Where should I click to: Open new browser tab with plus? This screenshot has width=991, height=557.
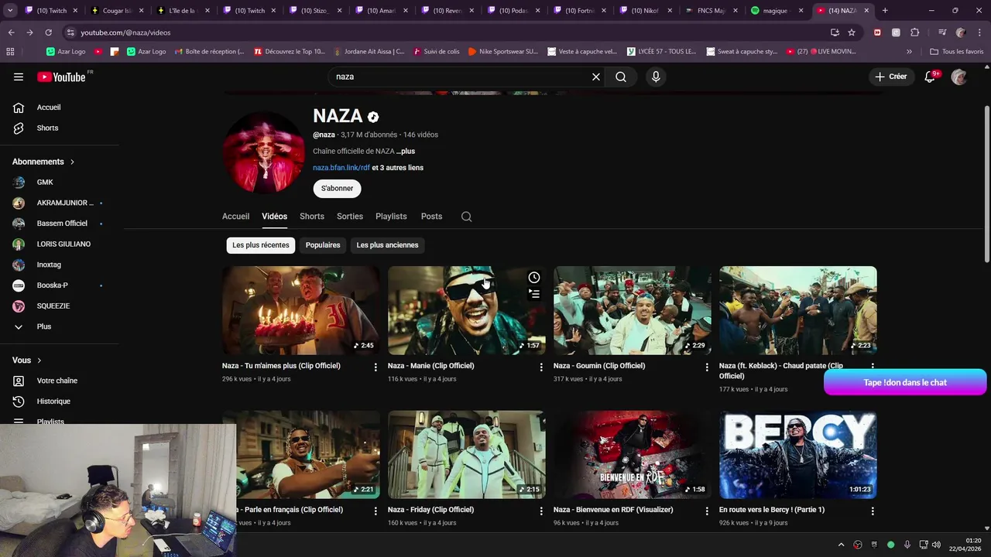[885, 11]
